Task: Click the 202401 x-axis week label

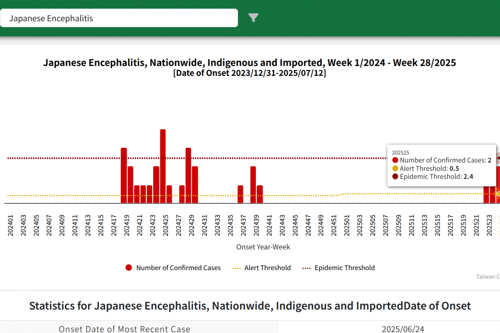Action: [11, 225]
